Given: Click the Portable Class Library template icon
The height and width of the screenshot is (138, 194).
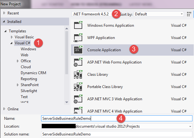Looking at the screenshot, I should [x=78, y=86].
